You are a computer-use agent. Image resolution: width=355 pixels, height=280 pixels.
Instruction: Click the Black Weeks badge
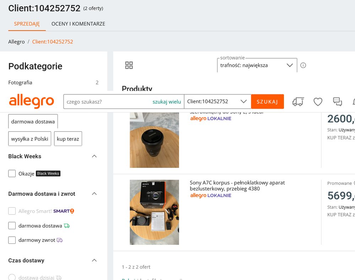48,174
